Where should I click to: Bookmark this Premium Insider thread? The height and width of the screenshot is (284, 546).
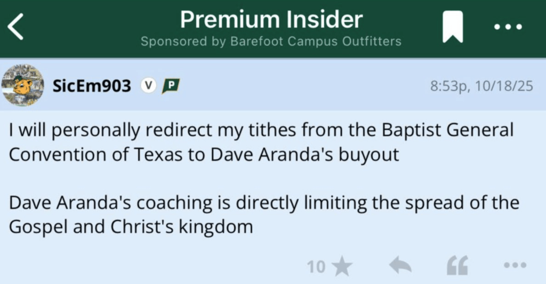click(453, 28)
